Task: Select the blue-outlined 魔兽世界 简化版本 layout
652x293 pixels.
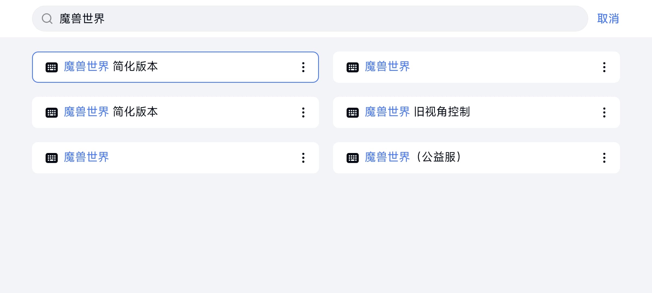Action: [x=175, y=67]
